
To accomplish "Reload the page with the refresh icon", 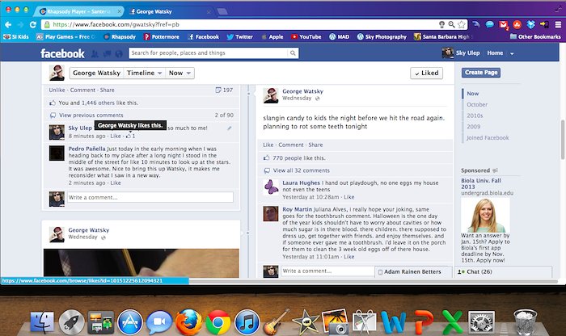I will (x=33, y=24).
